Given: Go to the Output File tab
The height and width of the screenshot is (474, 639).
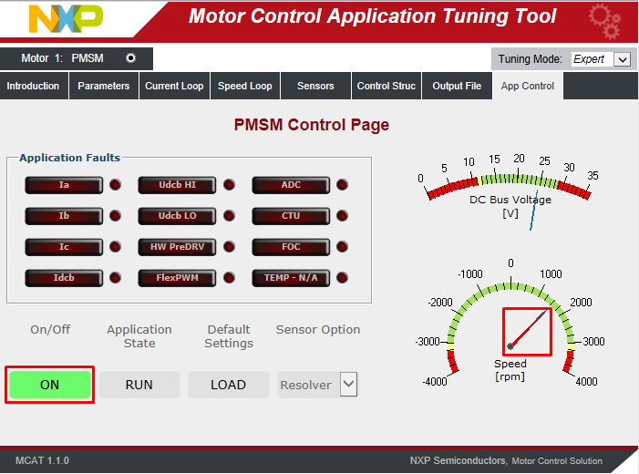Looking at the screenshot, I should pos(457,87).
